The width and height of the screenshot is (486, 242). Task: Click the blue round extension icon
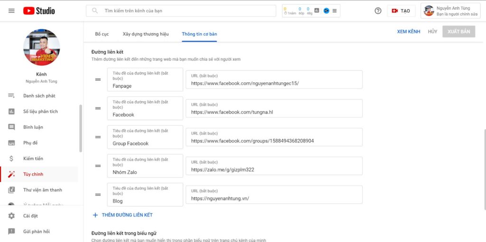click(326, 10)
